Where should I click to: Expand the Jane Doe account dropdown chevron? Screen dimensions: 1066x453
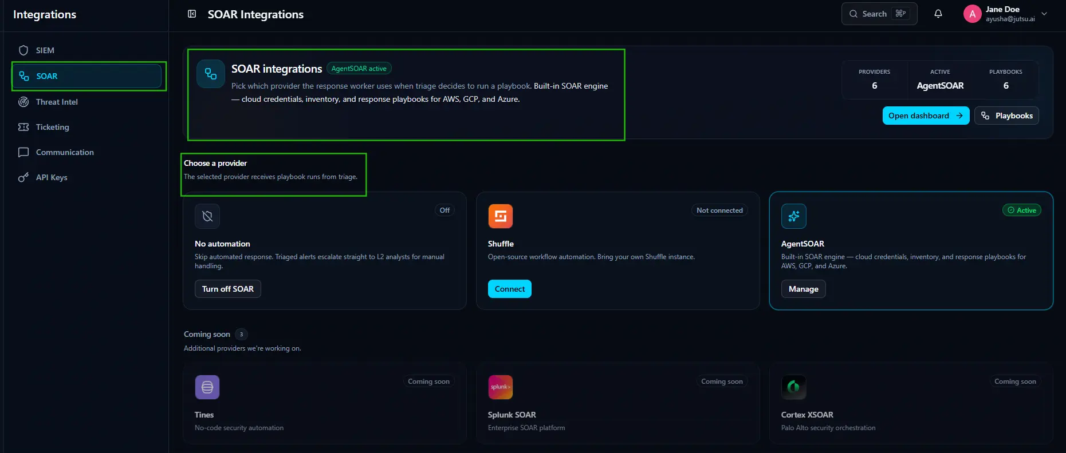tap(1044, 14)
